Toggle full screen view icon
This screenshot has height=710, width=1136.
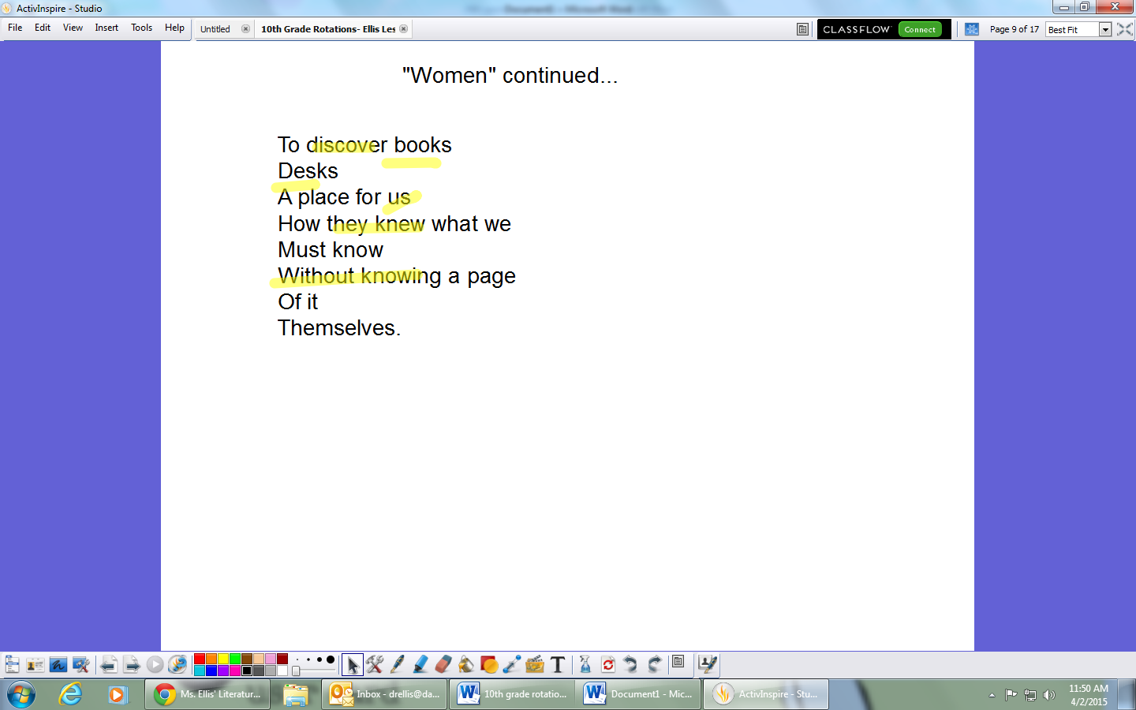coord(1125,29)
